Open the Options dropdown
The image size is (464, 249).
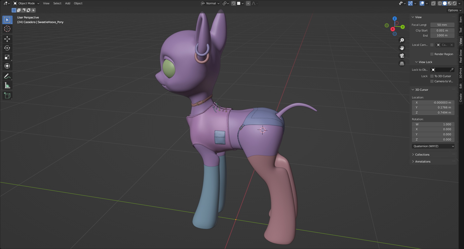coord(455,10)
